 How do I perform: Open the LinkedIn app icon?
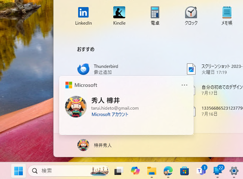pyautogui.click(x=83, y=12)
